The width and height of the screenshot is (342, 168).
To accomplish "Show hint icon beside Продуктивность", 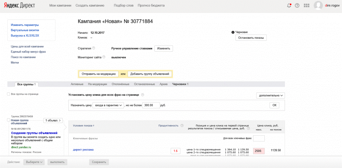I will [x=182, y=126].
